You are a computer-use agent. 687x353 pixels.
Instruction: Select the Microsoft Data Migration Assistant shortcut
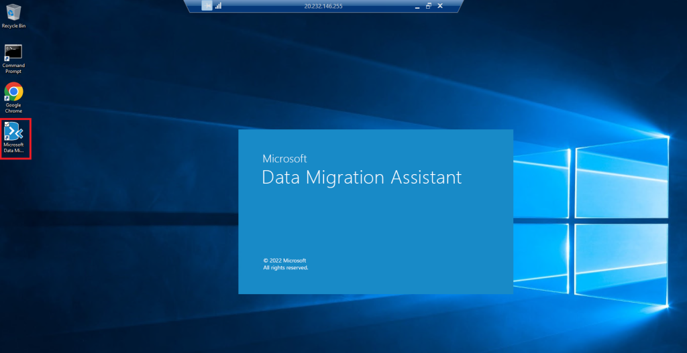[x=13, y=138]
